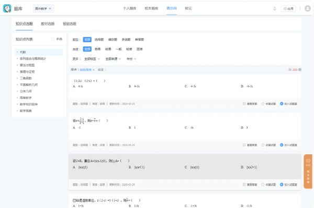The image size is (314, 208).
Task: Set difficulty filter to 较难
Action: pos(129,49)
